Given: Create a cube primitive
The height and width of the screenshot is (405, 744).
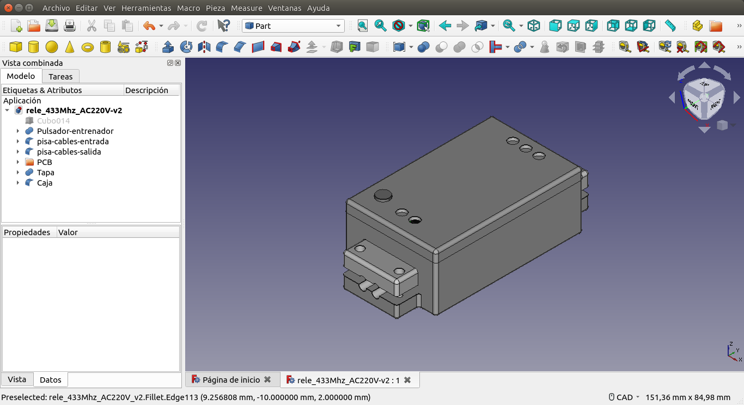Looking at the screenshot, I should (16, 47).
